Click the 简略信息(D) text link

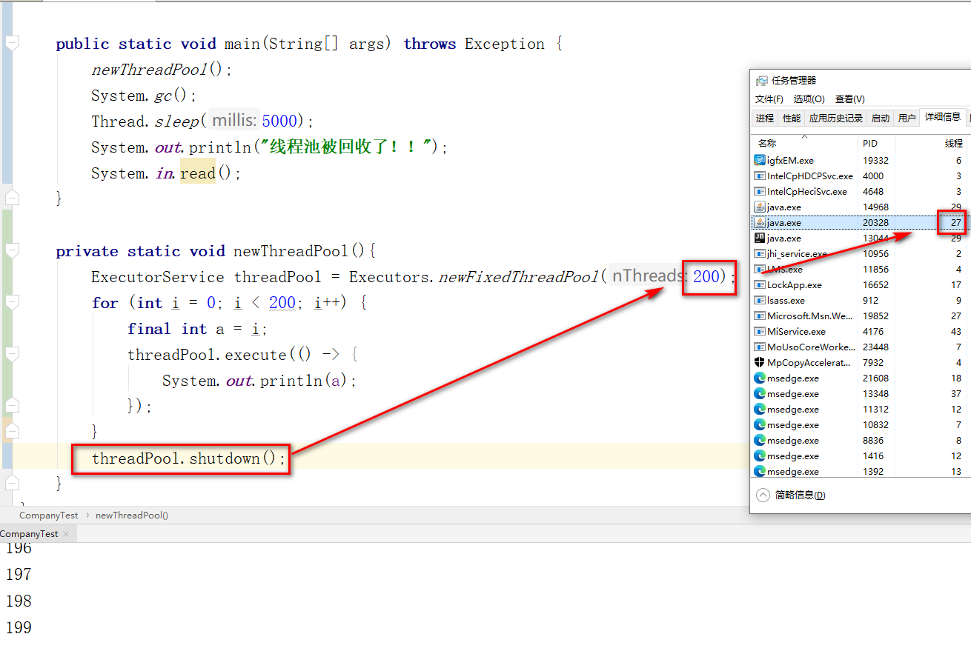[801, 495]
